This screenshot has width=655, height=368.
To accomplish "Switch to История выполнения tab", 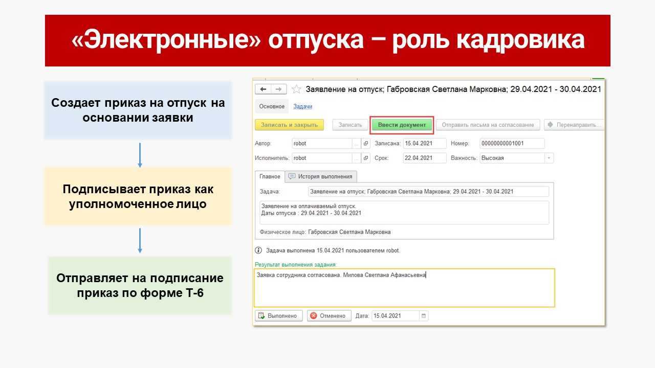I will click(x=321, y=176).
